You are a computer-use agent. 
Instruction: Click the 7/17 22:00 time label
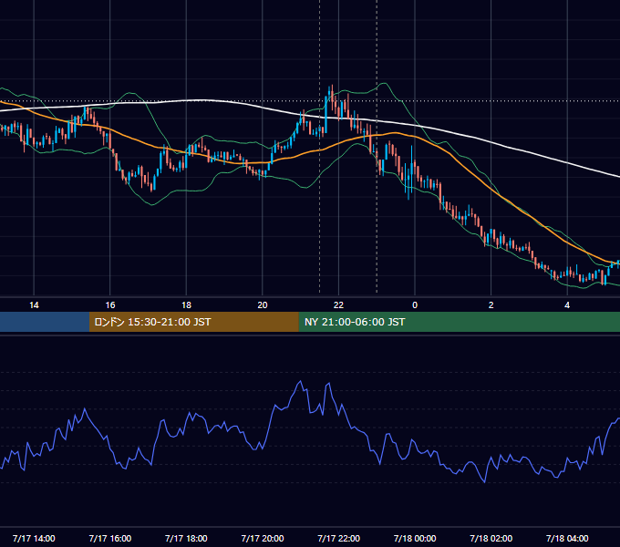click(x=339, y=538)
